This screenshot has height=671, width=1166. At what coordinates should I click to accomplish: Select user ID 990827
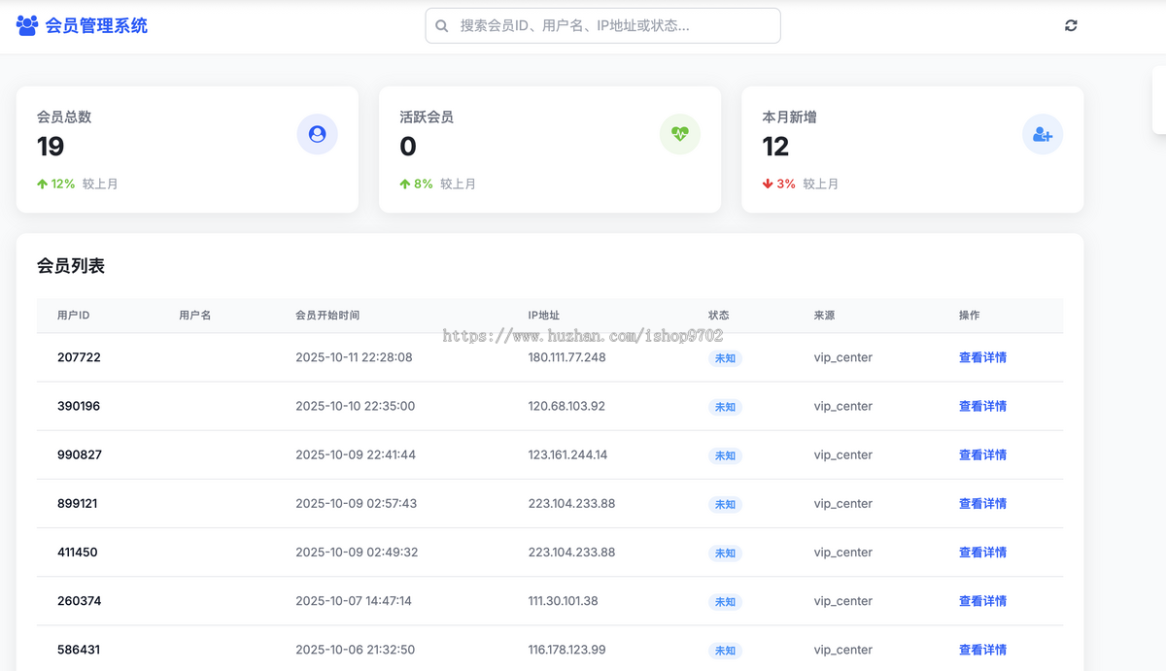tap(80, 454)
